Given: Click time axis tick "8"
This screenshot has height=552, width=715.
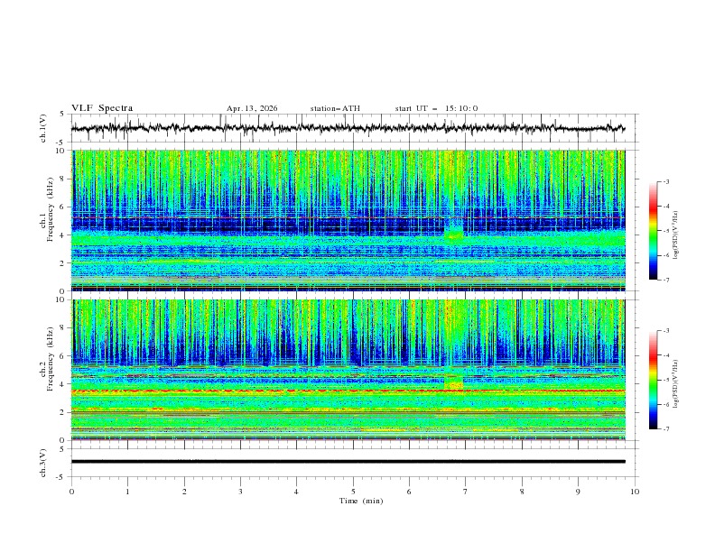Looking at the screenshot, I should tap(522, 492).
